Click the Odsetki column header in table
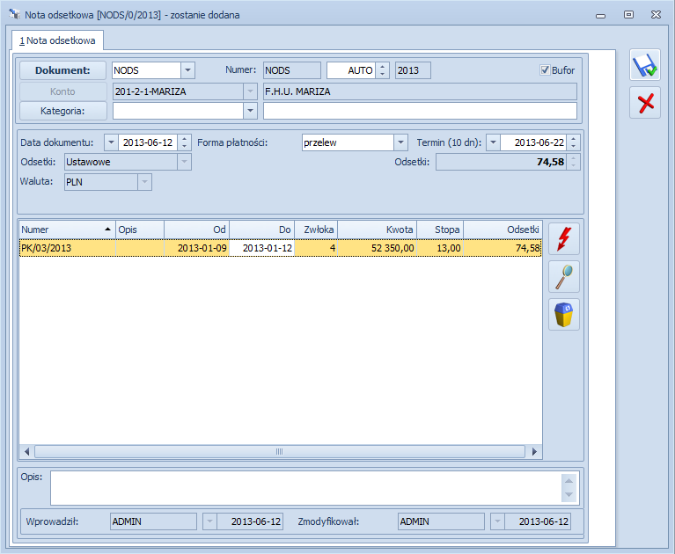The height and width of the screenshot is (554, 675). tap(503, 230)
